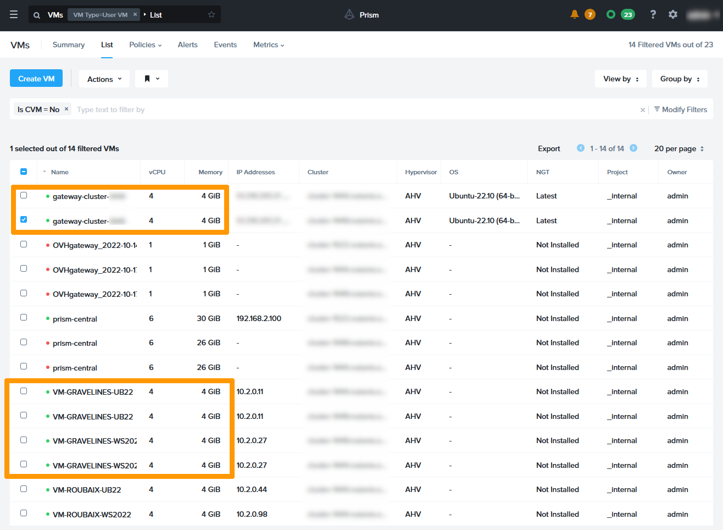Open tasks via the green circle icon
The image size is (723, 530).
610,14
